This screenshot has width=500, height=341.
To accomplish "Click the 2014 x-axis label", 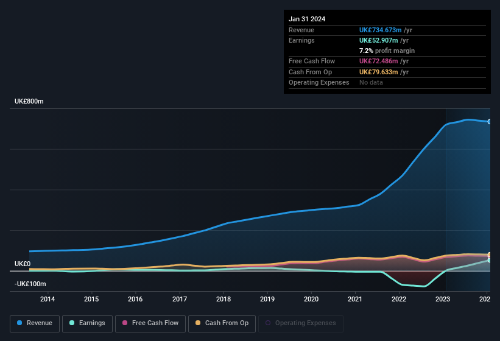I will tap(48, 299).
